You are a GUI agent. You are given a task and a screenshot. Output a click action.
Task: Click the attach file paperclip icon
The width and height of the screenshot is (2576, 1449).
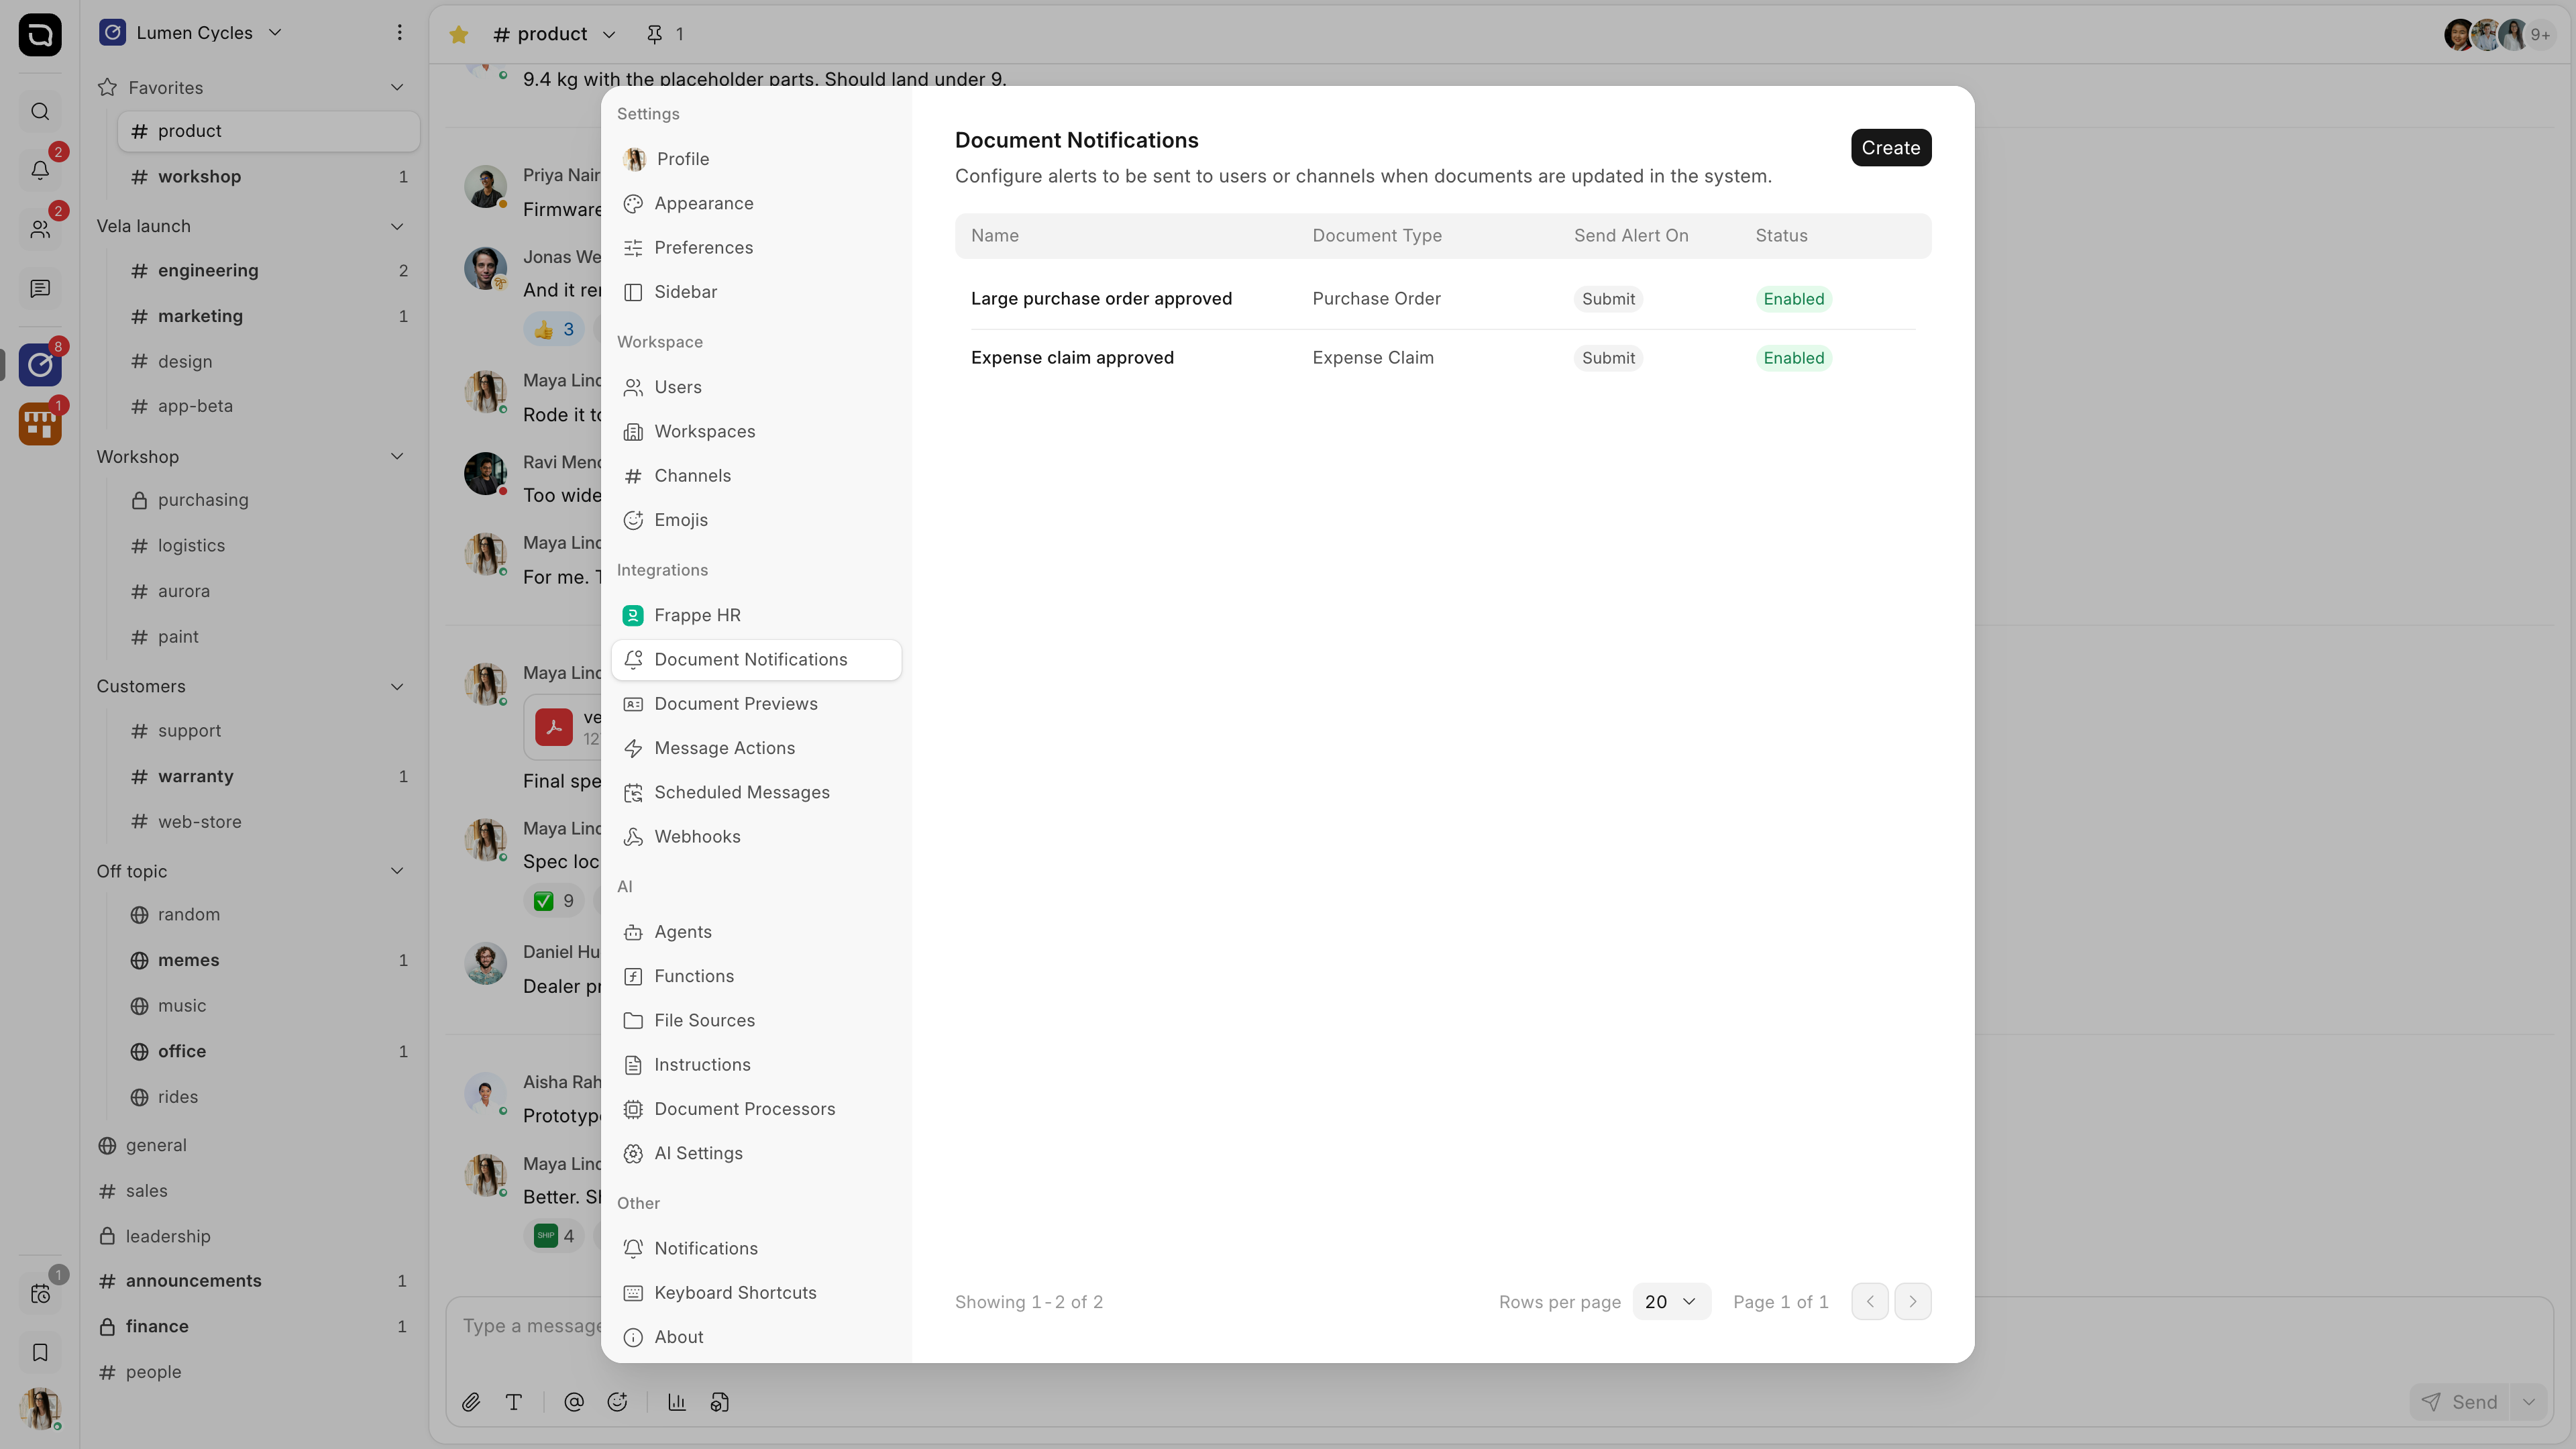(x=471, y=1402)
